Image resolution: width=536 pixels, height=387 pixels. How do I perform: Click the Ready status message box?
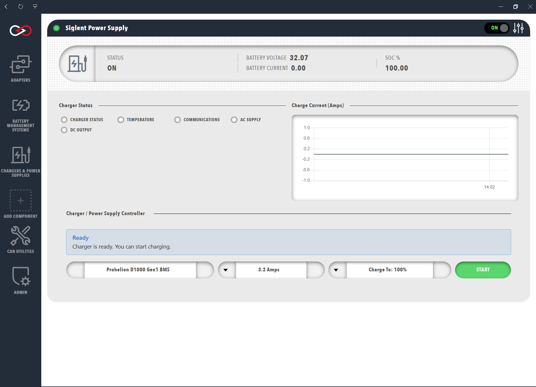coord(289,242)
